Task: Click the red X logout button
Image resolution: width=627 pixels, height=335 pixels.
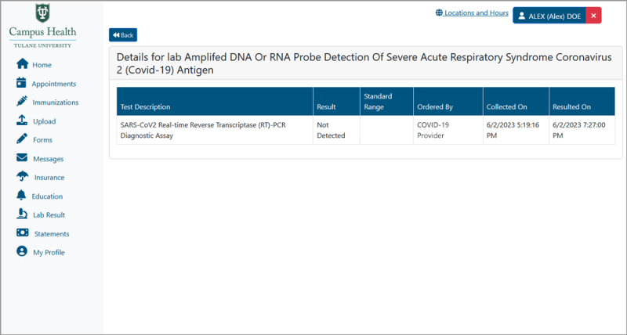Action: pos(593,16)
